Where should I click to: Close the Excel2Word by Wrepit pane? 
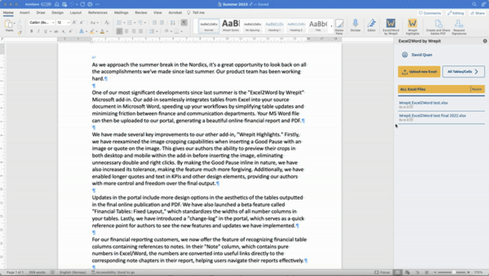point(485,41)
